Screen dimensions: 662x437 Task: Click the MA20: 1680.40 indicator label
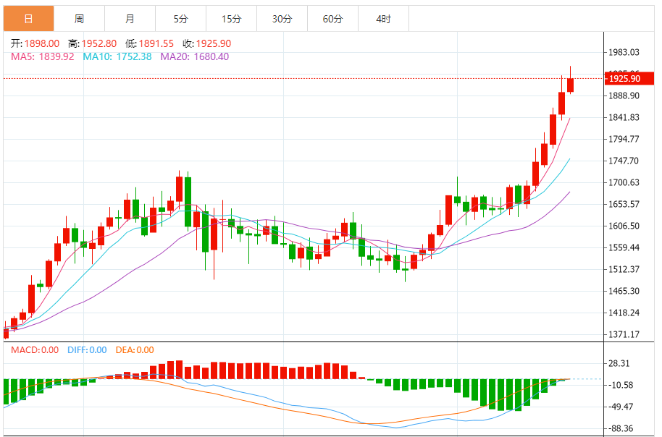194,56
